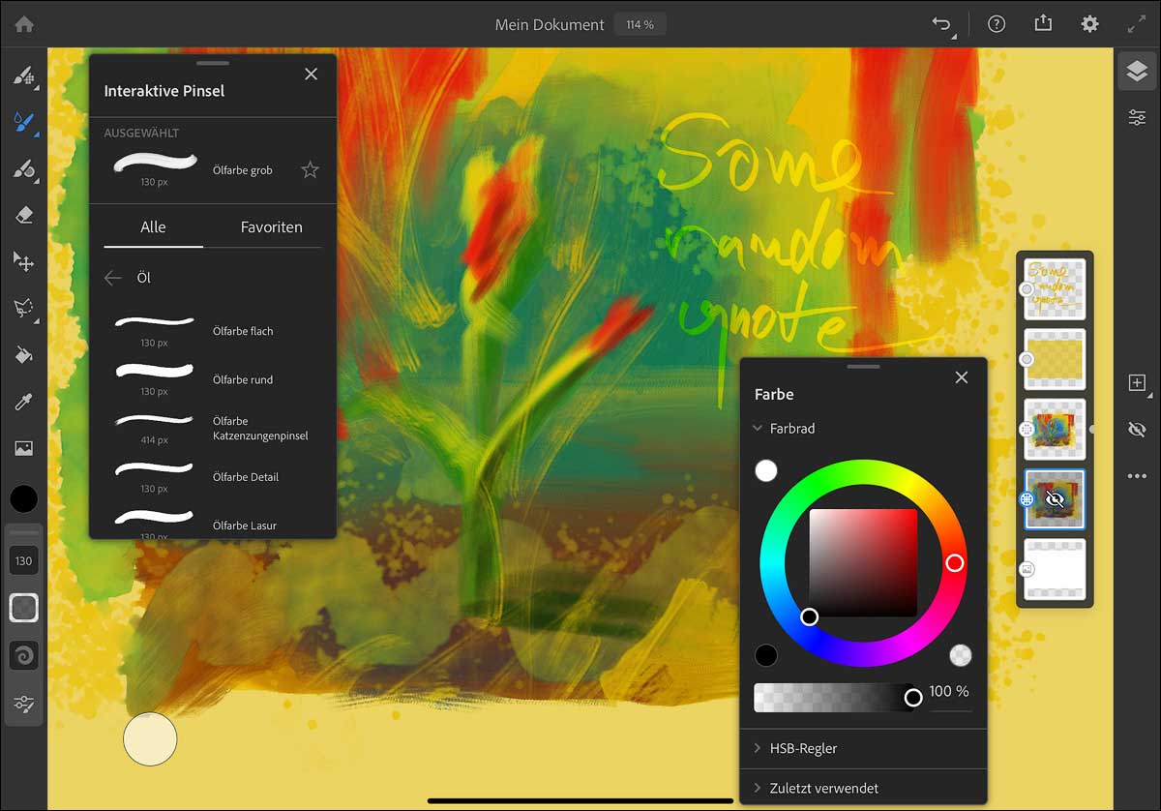Open the place image tool
Viewport: 1161px width, 811px height.
(x=24, y=448)
